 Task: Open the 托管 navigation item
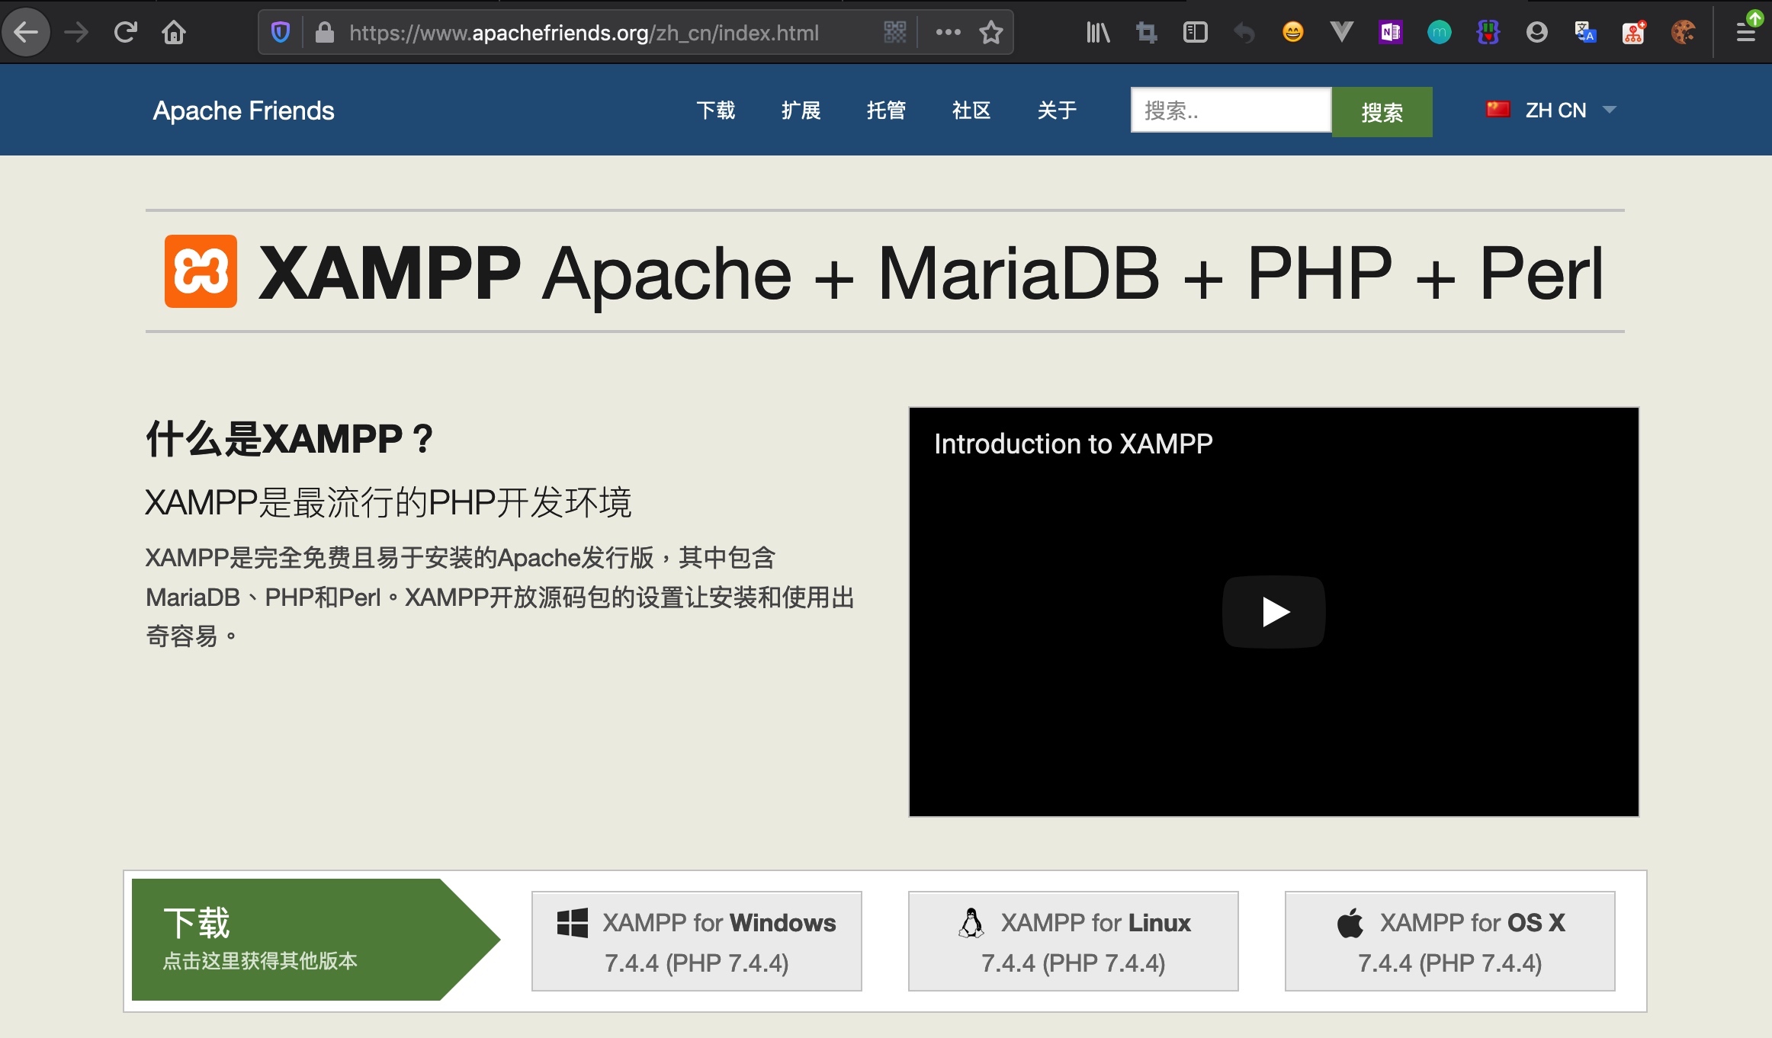tap(886, 111)
